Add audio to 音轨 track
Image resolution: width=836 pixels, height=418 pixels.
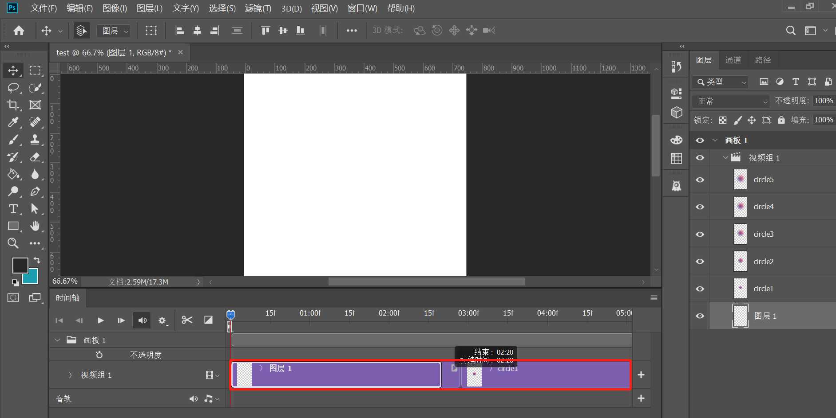[641, 398]
